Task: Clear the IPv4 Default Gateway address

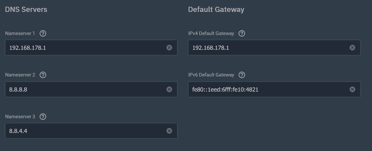Action: click(x=352, y=48)
